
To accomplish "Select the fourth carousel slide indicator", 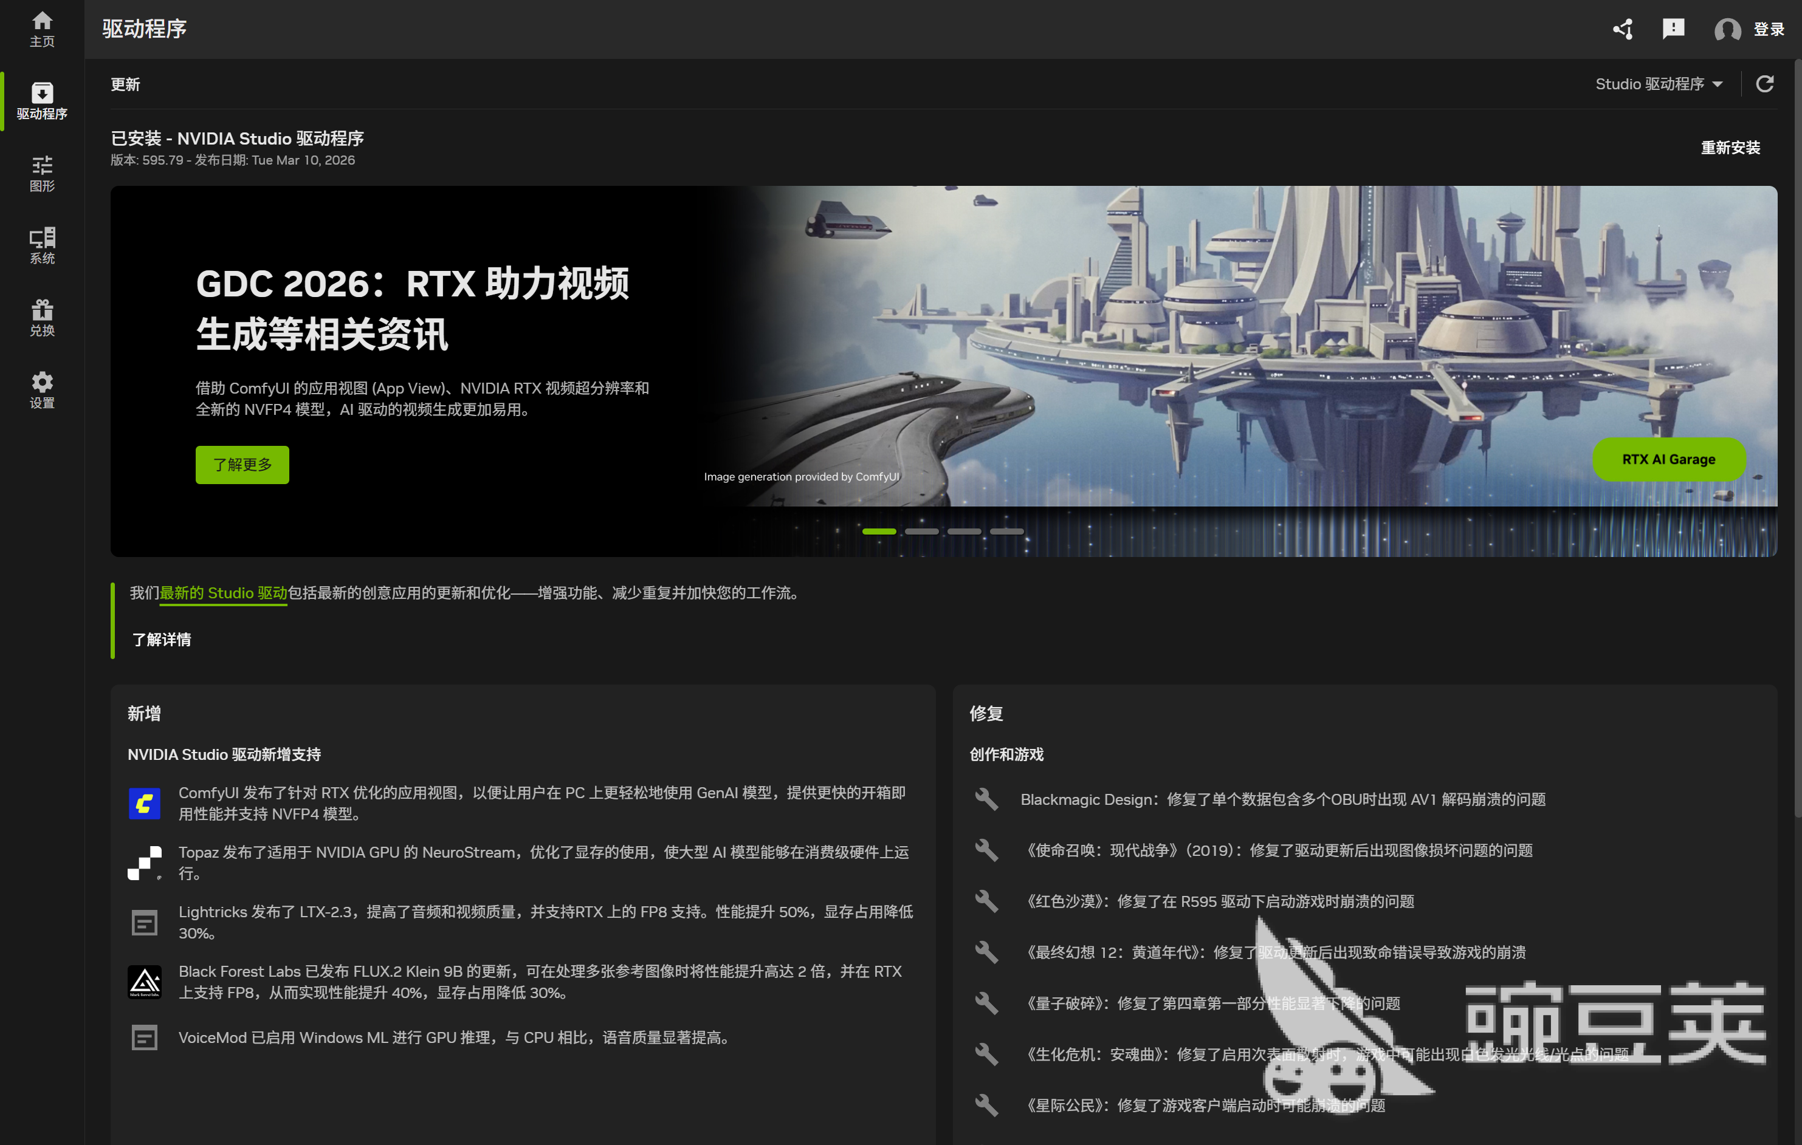I will tap(1006, 531).
